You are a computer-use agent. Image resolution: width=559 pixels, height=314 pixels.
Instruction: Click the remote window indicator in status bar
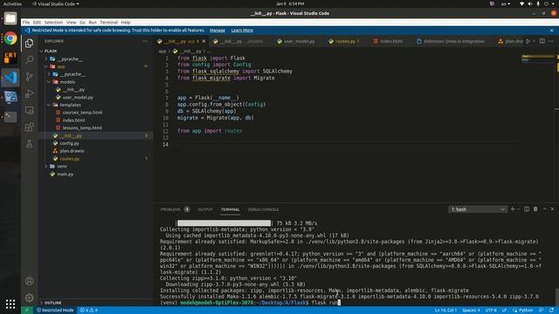point(27,311)
